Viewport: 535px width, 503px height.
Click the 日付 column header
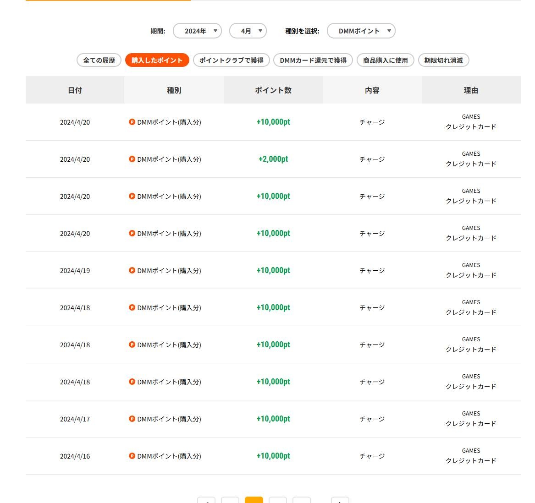click(x=75, y=90)
